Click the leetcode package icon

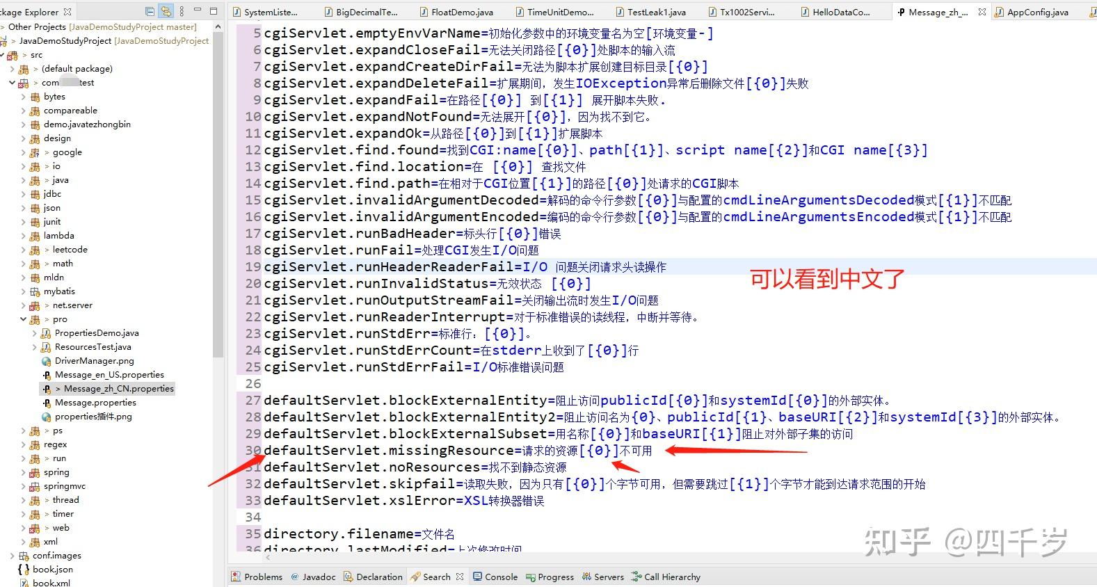35,250
